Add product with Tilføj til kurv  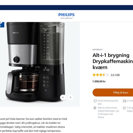point(113,93)
